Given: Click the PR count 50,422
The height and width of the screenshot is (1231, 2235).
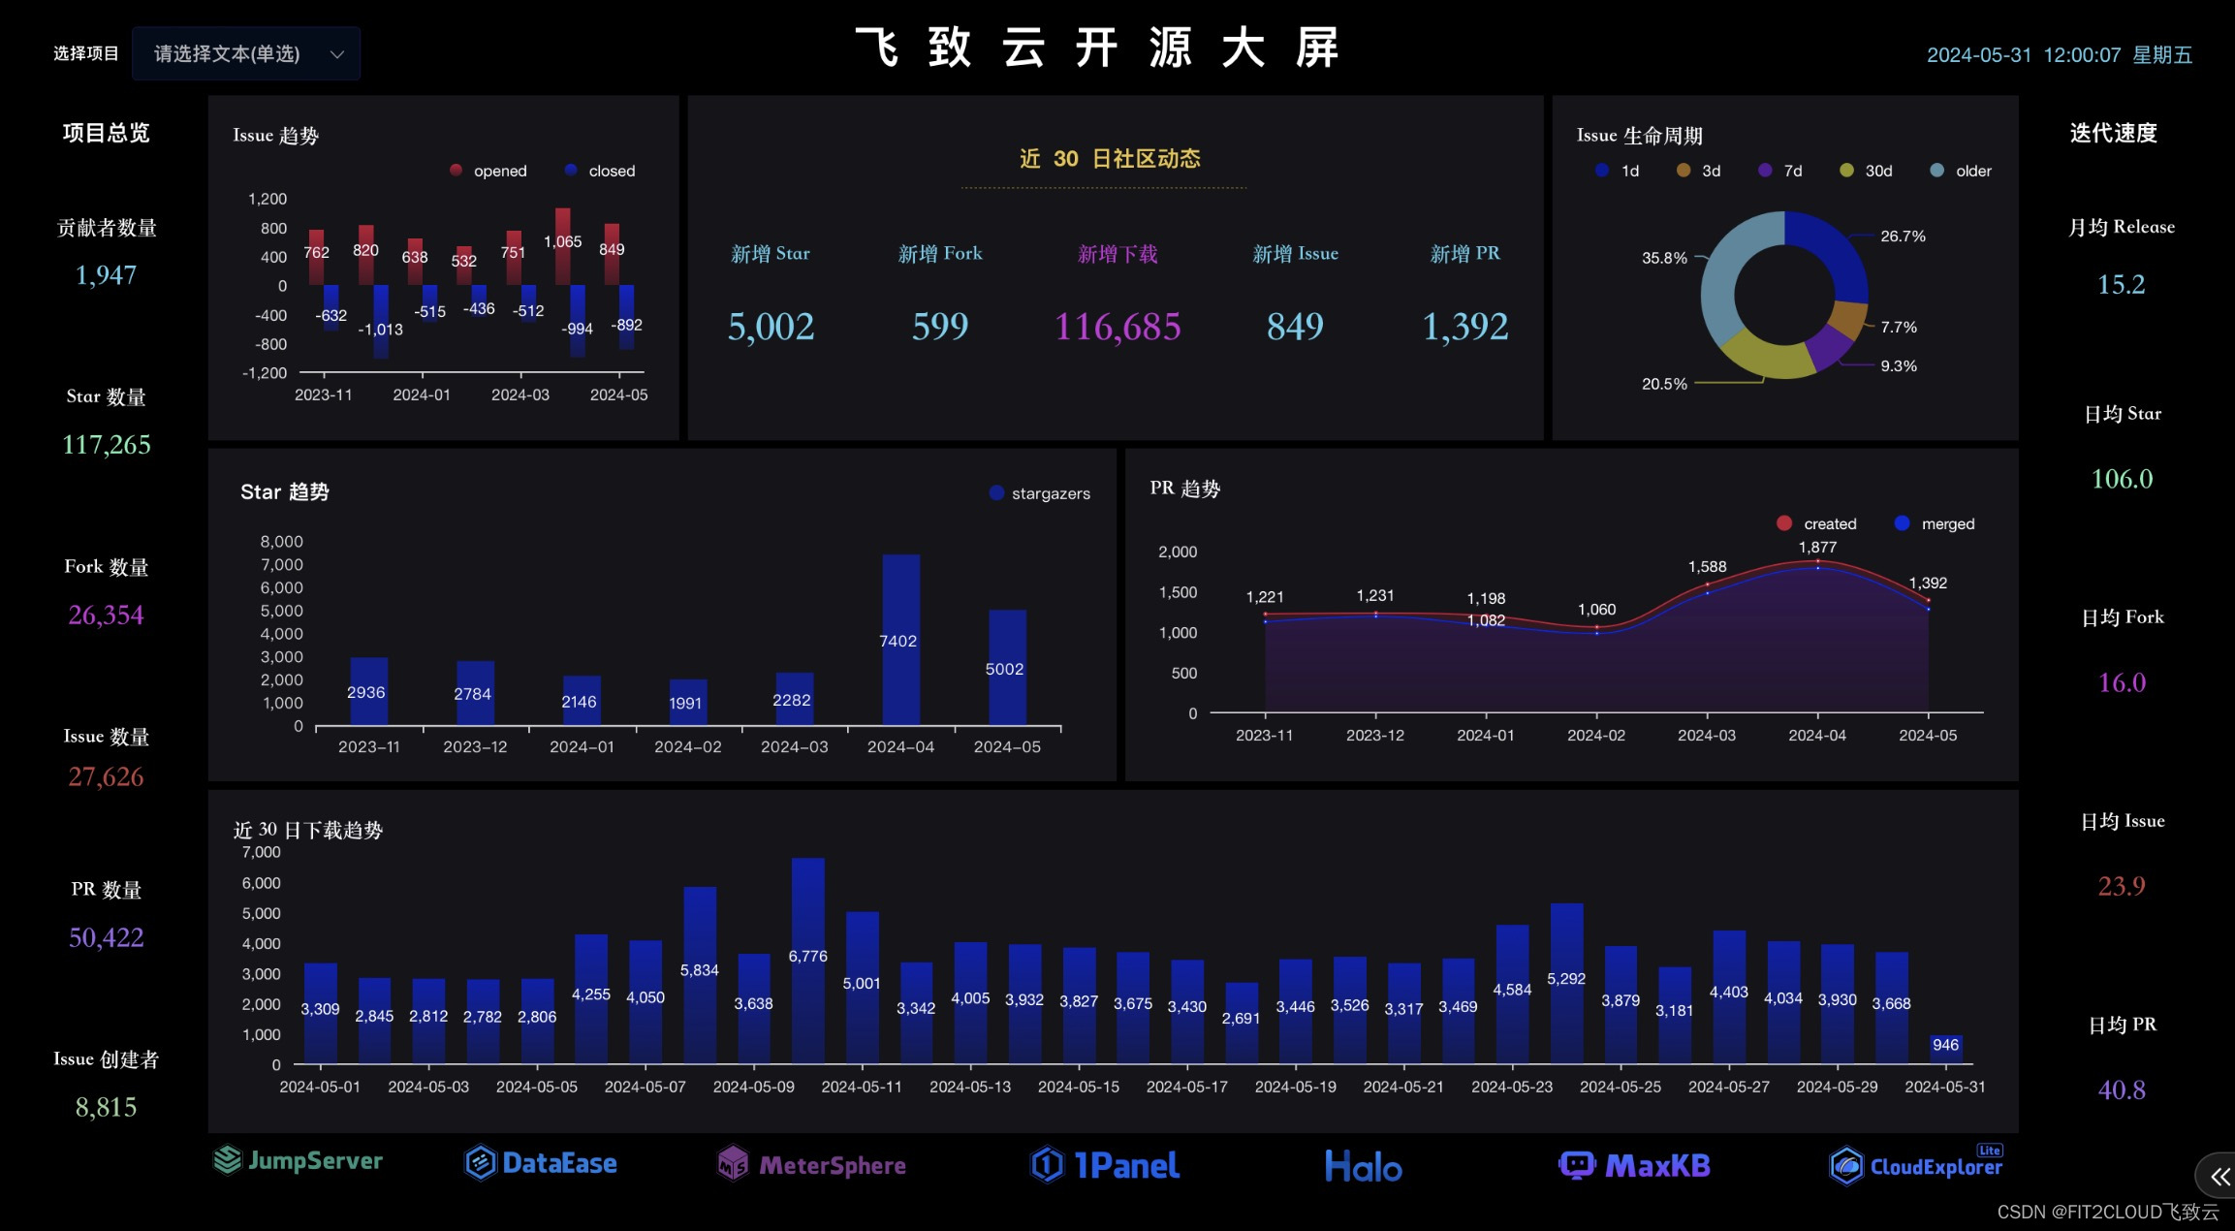Looking at the screenshot, I should coord(107,937).
